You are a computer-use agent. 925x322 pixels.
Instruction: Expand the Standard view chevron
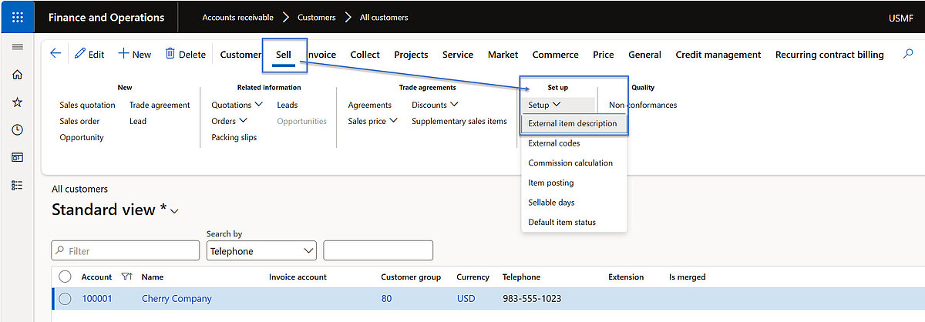point(174,211)
